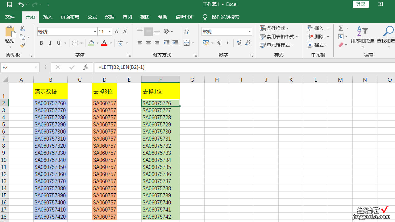Image resolution: width=395 pixels, height=222 pixels.
Task: Click the Cut scissors icon
Action: (x=22, y=28)
